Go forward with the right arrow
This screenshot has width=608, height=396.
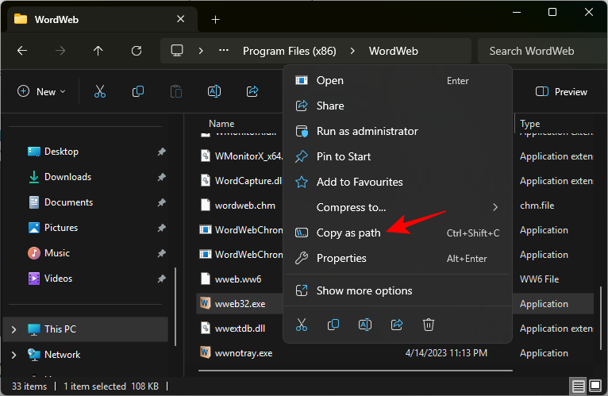tap(60, 51)
